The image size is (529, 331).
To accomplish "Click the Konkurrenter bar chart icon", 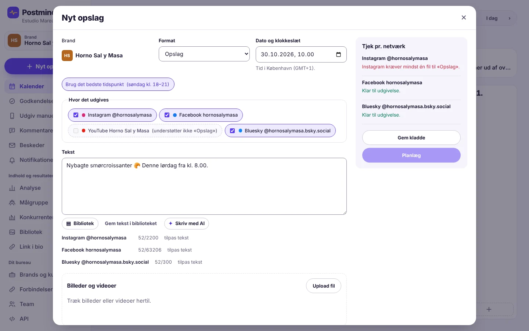I will tap(12, 217).
